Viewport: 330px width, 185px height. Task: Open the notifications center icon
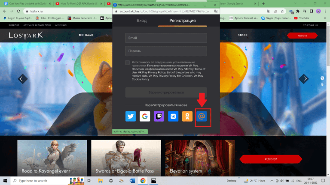[x=323, y=181]
